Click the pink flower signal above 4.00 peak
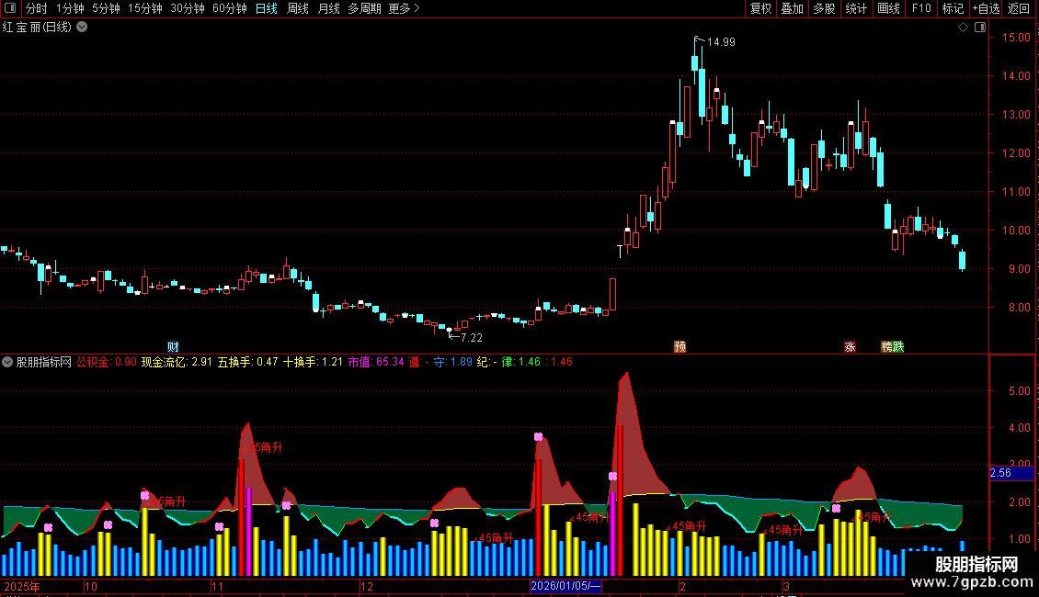Viewport: 1039px width, 597px height. 538,437
